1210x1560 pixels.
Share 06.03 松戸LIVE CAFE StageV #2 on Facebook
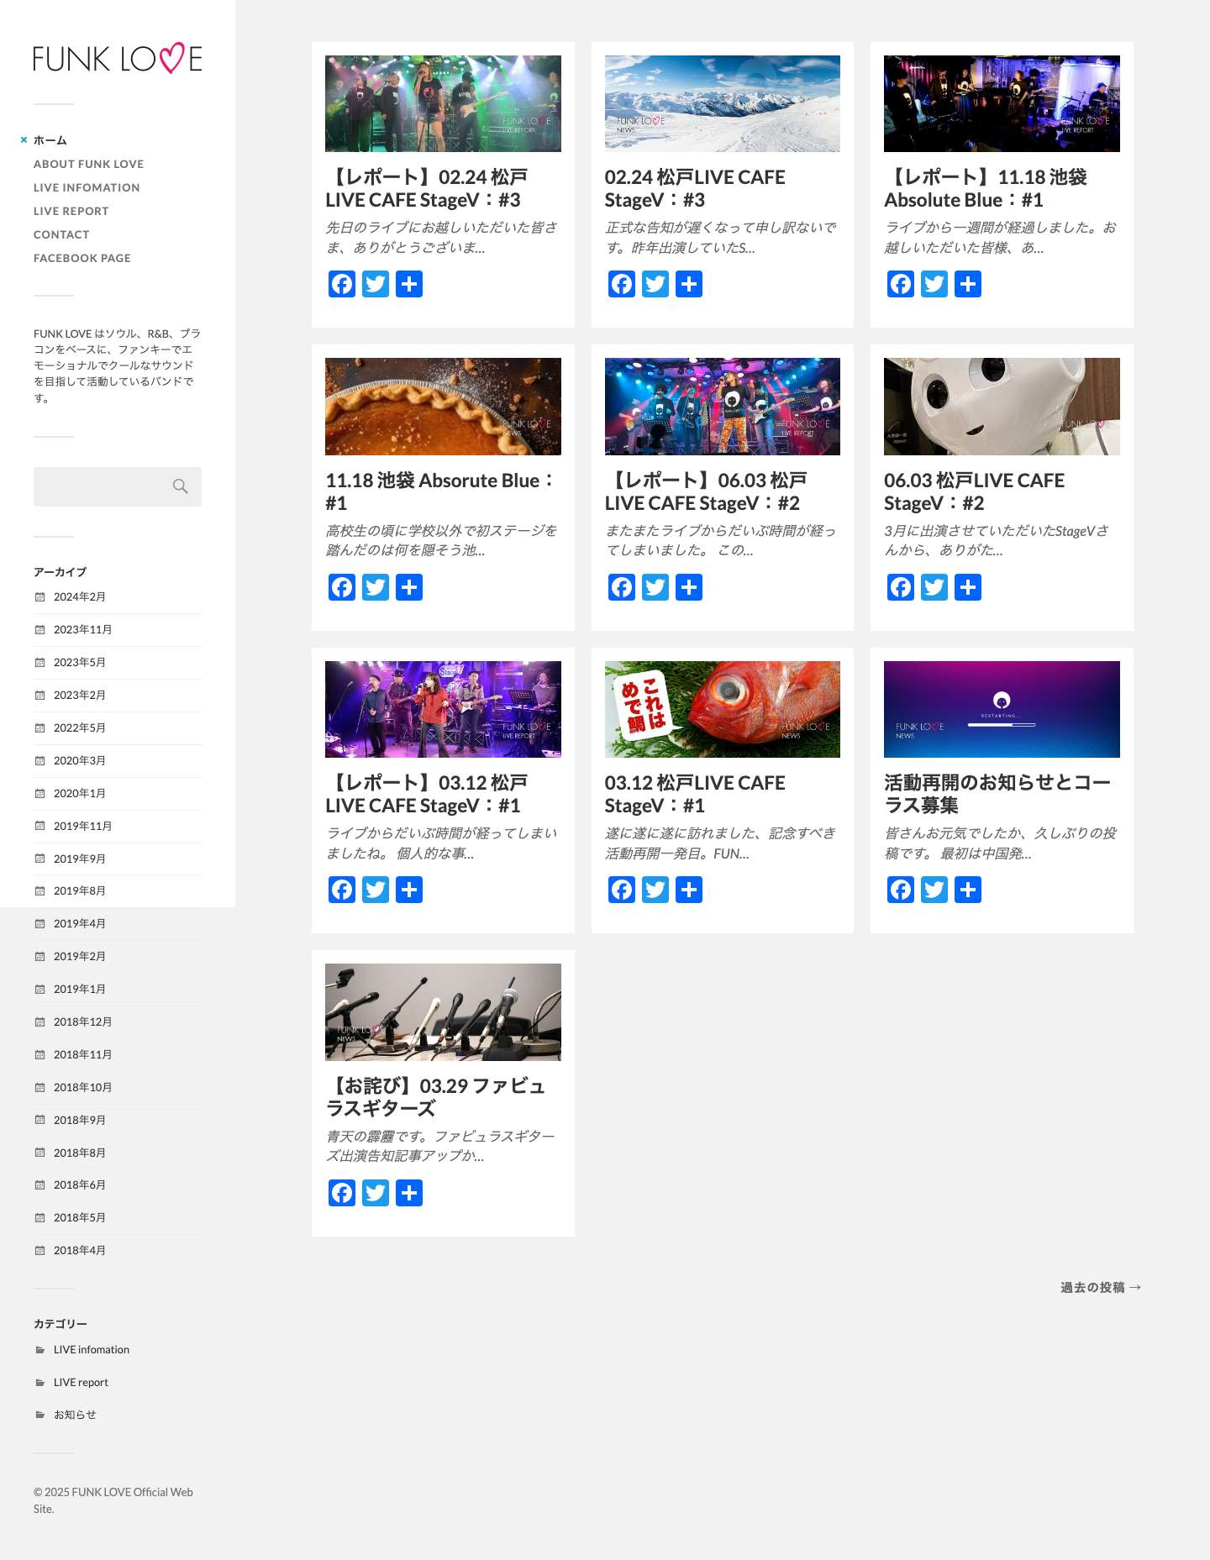pos(901,587)
